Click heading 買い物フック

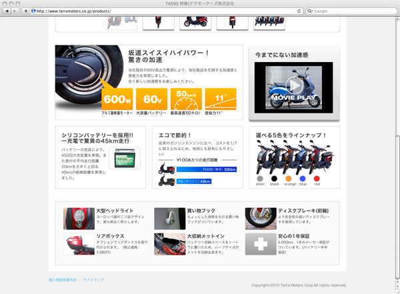coord(201,211)
